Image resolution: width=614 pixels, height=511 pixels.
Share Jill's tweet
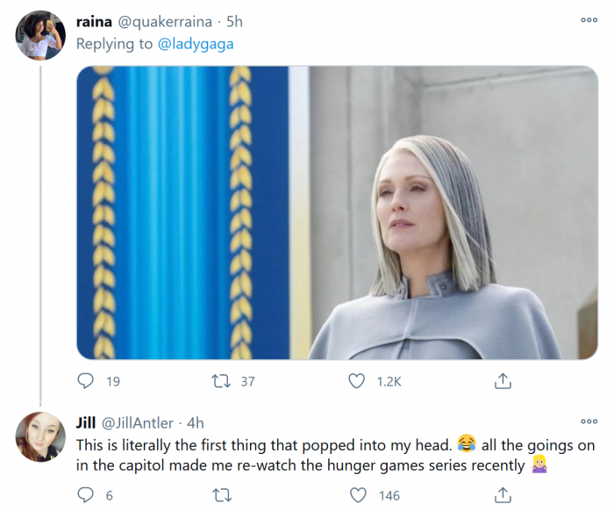click(503, 495)
